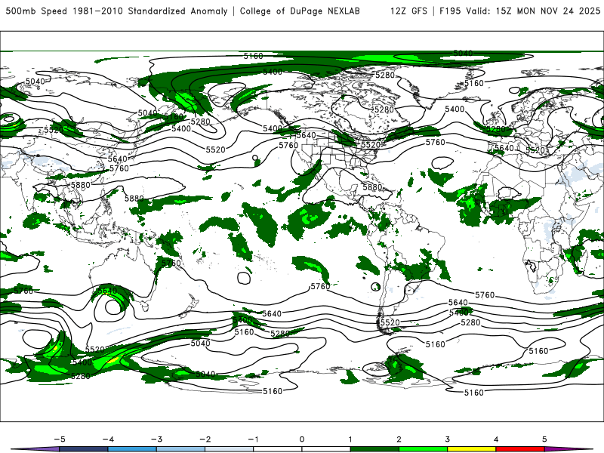This screenshot has width=604, height=453.
Task: Select the palest blue -2 to -1 legend swatch
Action: click(x=230, y=449)
